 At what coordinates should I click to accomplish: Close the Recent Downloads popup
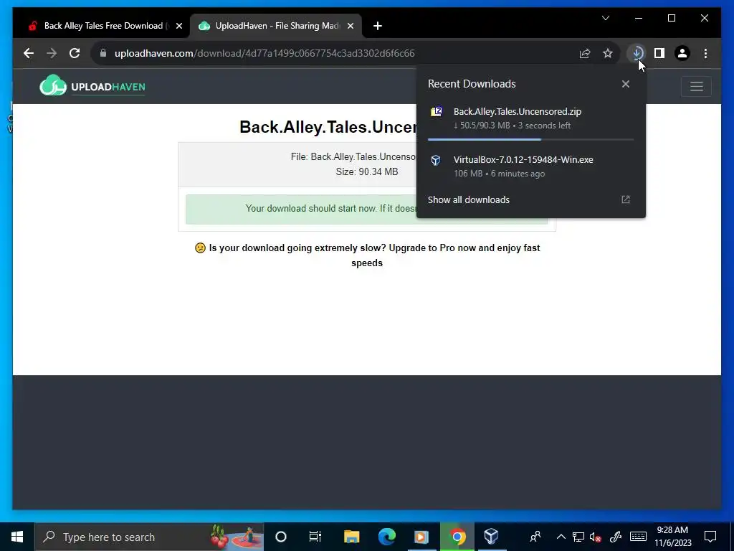click(x=625, y=84)
